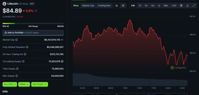The height and width of the screenshot is (95, 199).
Task: Select the Market Cap chart tab
Action: [x=88, y=6]
